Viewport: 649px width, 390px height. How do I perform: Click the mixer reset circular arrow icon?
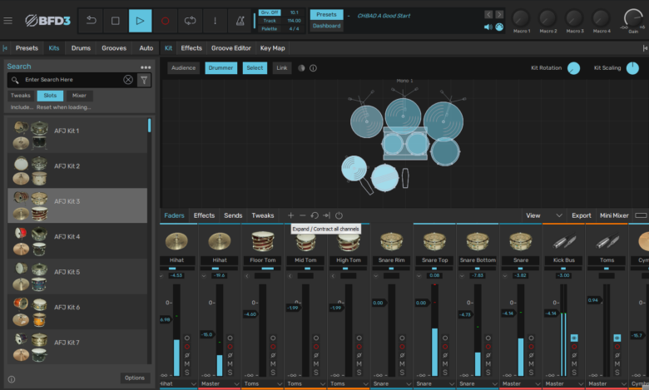coord(315,215)
